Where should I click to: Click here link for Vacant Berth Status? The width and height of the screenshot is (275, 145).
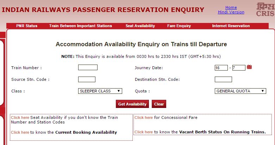[x=144, y=132]
